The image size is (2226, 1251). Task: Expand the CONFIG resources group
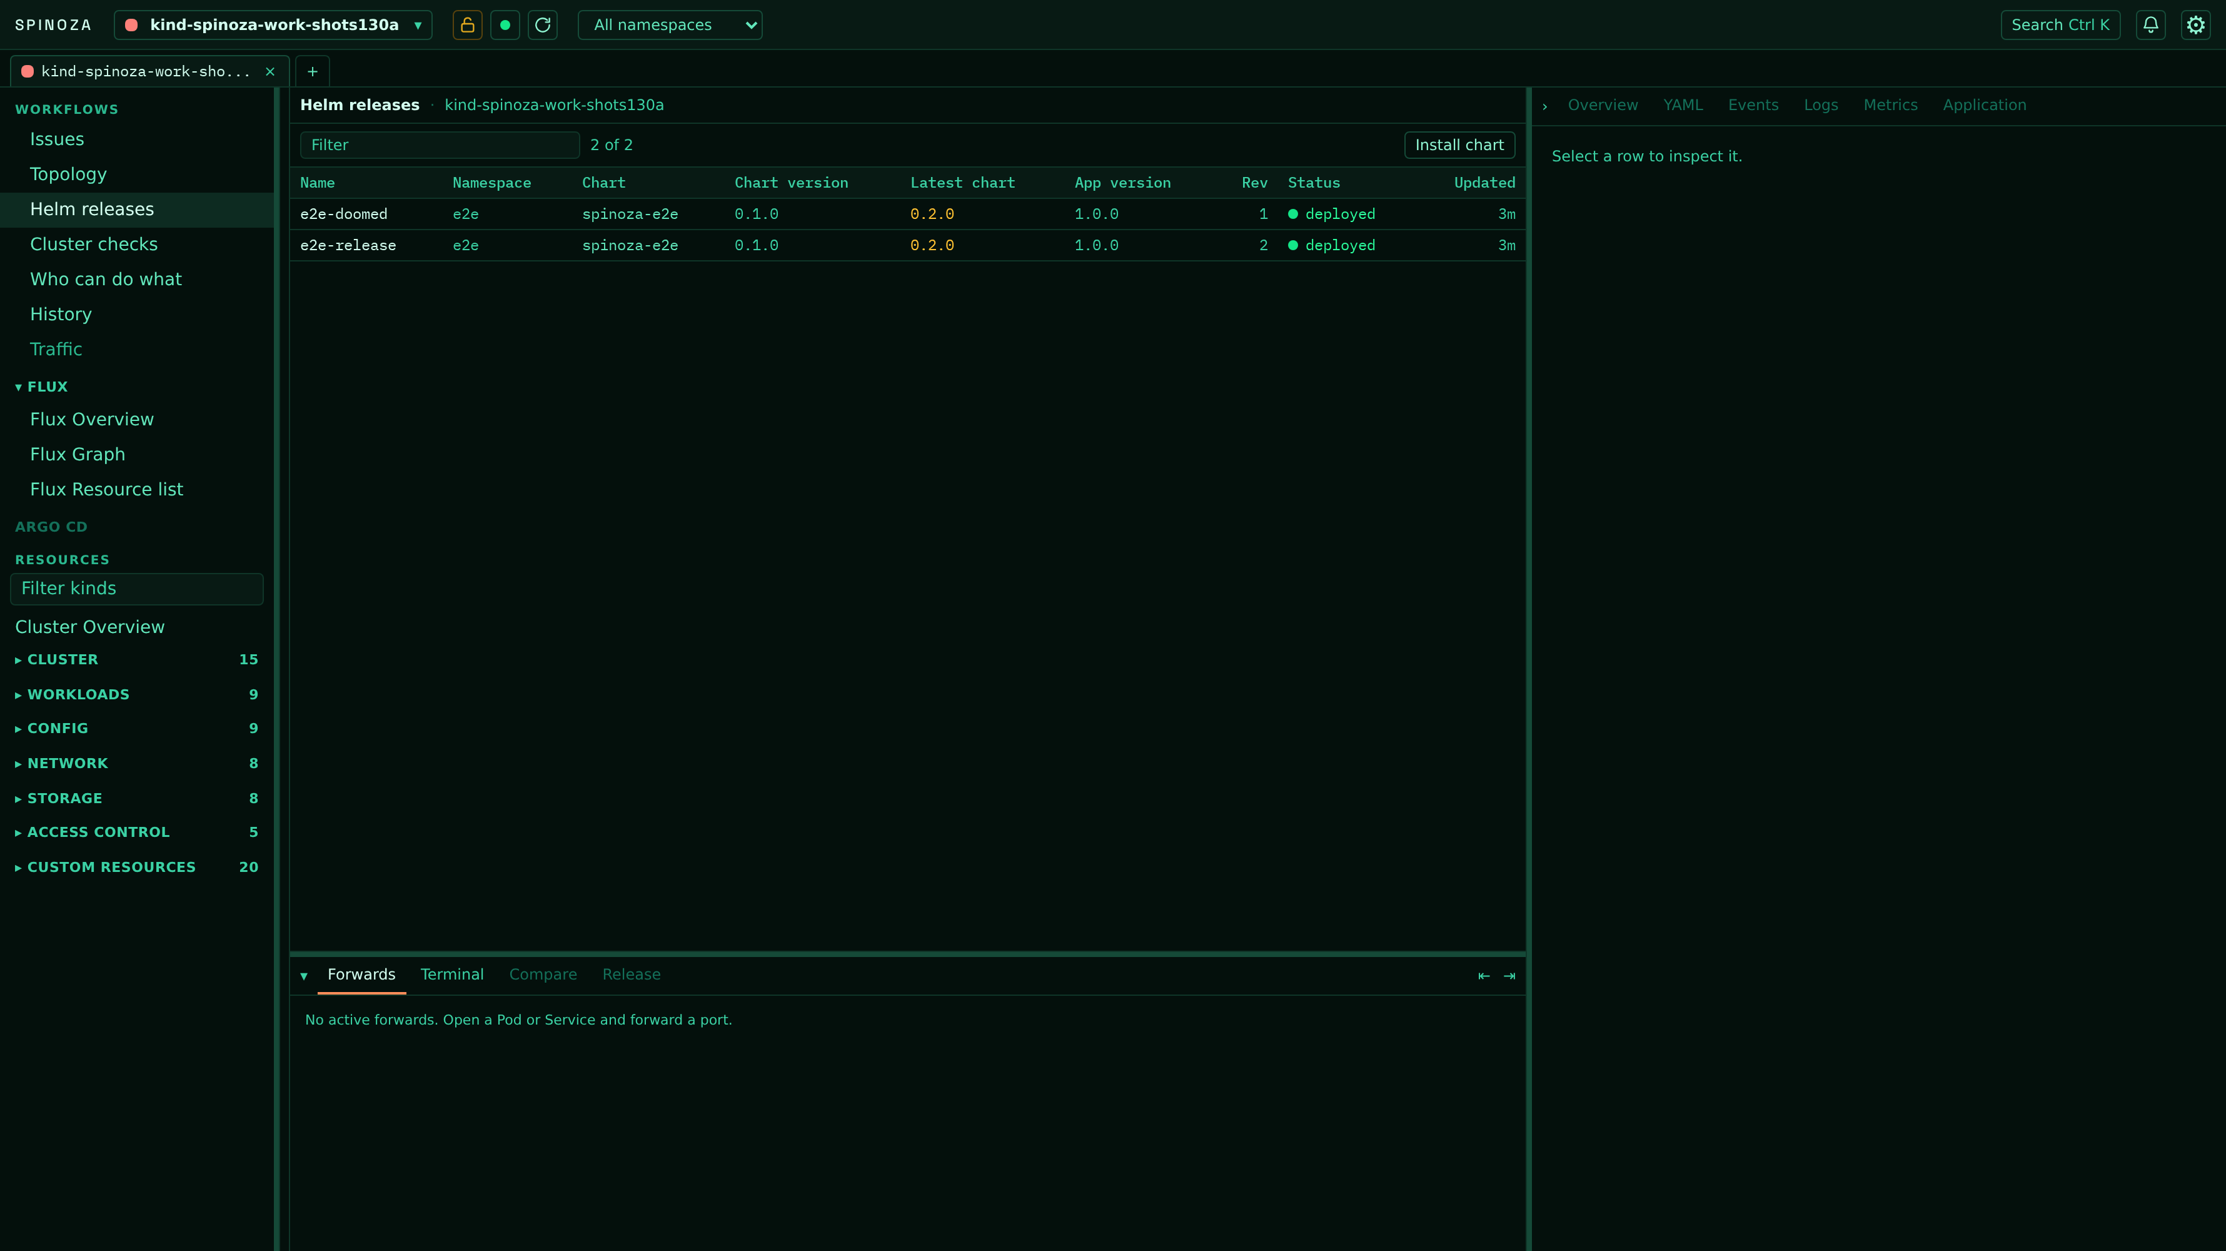(x=136, y=729)
